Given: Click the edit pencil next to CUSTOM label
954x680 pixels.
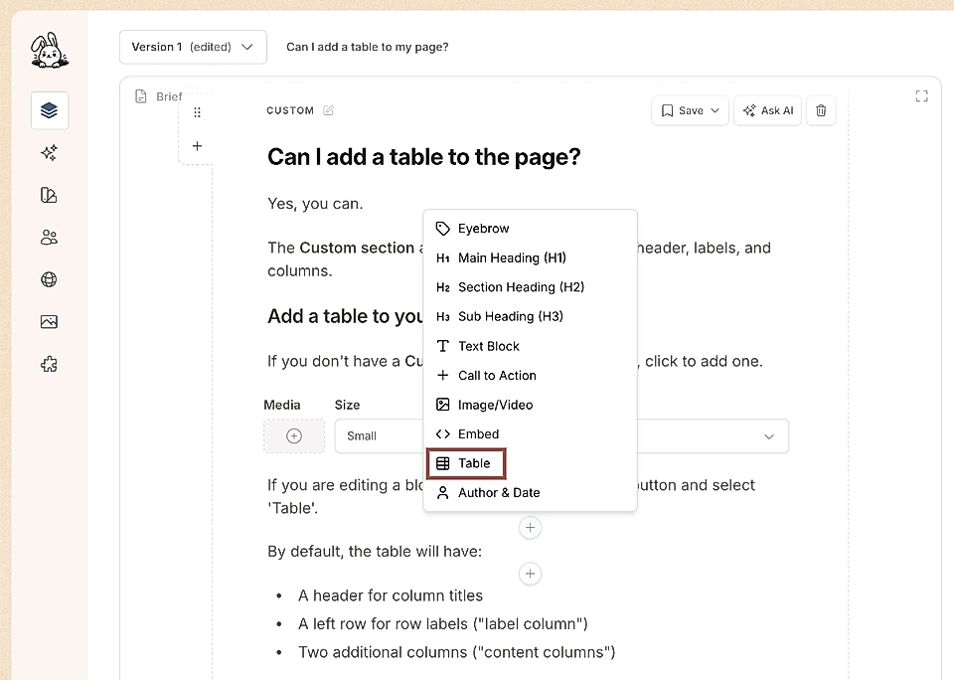Looking at the screenshot, I should coord(328,109).
